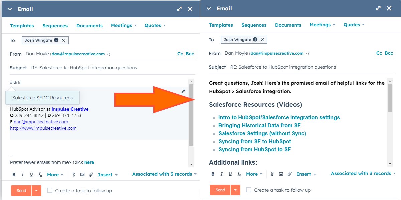
Task: Clear text formatting with the Tx icon
Action: pyautogui.click(x=40, y=174)
